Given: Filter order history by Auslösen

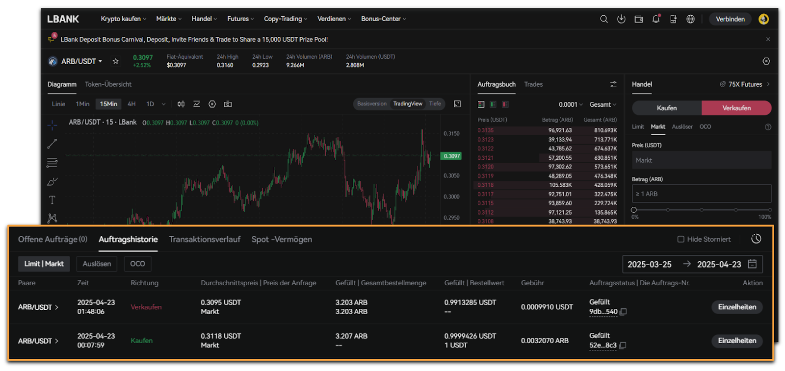Looking at the screenshot, I should click(97, 264).
